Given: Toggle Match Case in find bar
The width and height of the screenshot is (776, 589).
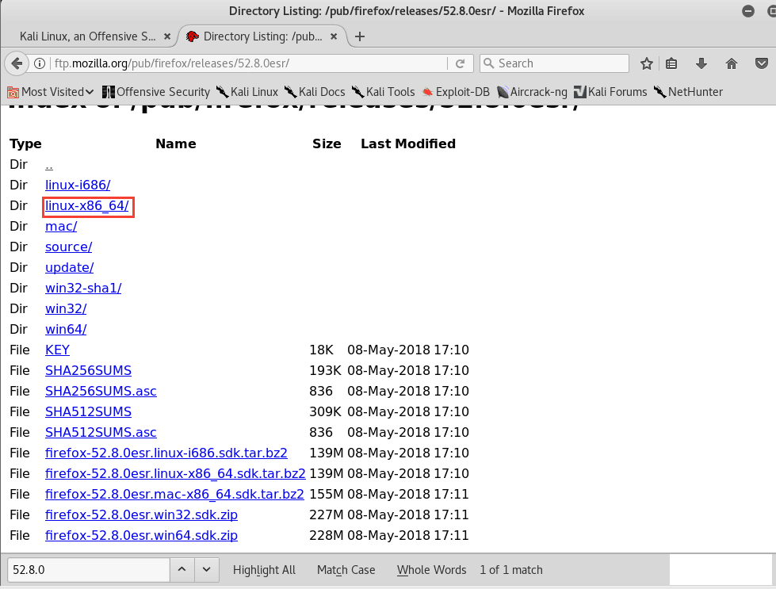Looking at the screenshot, I should coord(346,570).
